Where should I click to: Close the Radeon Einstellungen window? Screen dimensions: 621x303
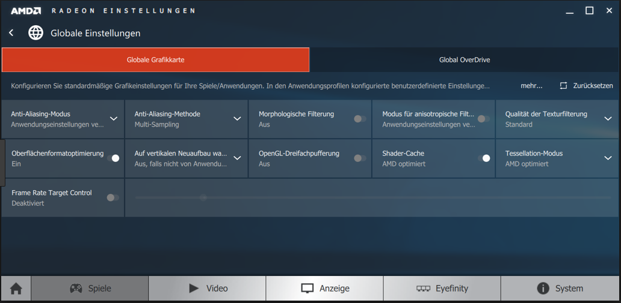click(609, 11)
